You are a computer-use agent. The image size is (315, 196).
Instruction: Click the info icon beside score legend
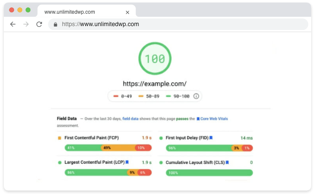(x=196, y=96)
